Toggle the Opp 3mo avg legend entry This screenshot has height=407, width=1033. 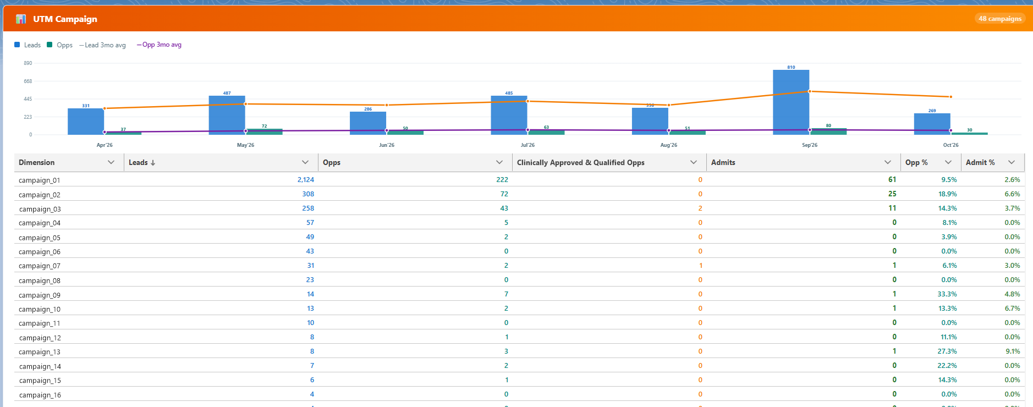(x=159, y=45)
